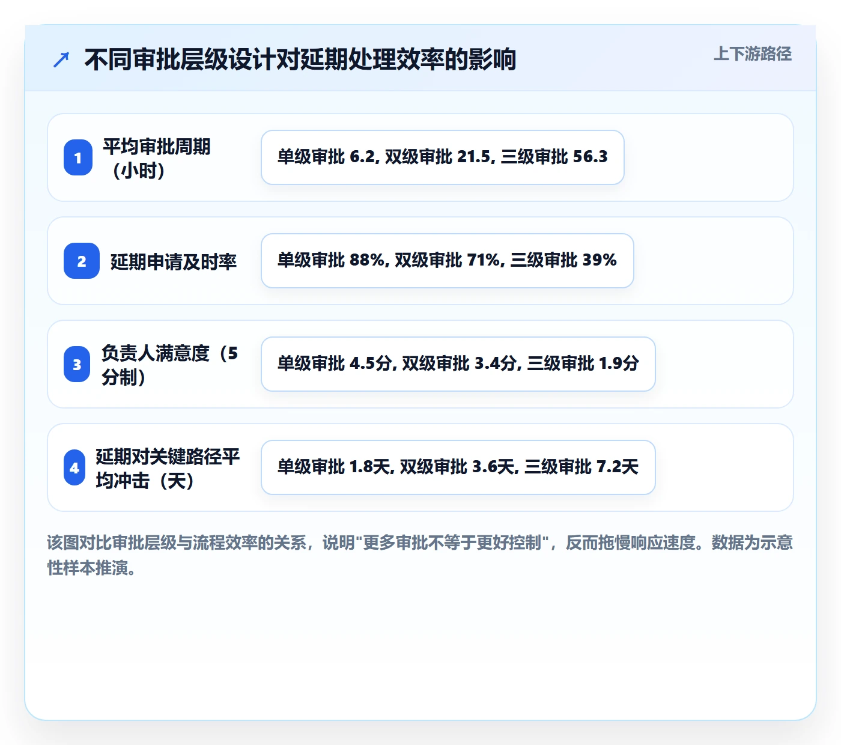Click the number 4 step badge
This screenshot has height=745, width=841.
[x=74, y=467]
